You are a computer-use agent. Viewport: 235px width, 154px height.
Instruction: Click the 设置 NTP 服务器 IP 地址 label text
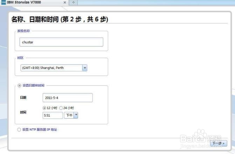click(40, 129)
